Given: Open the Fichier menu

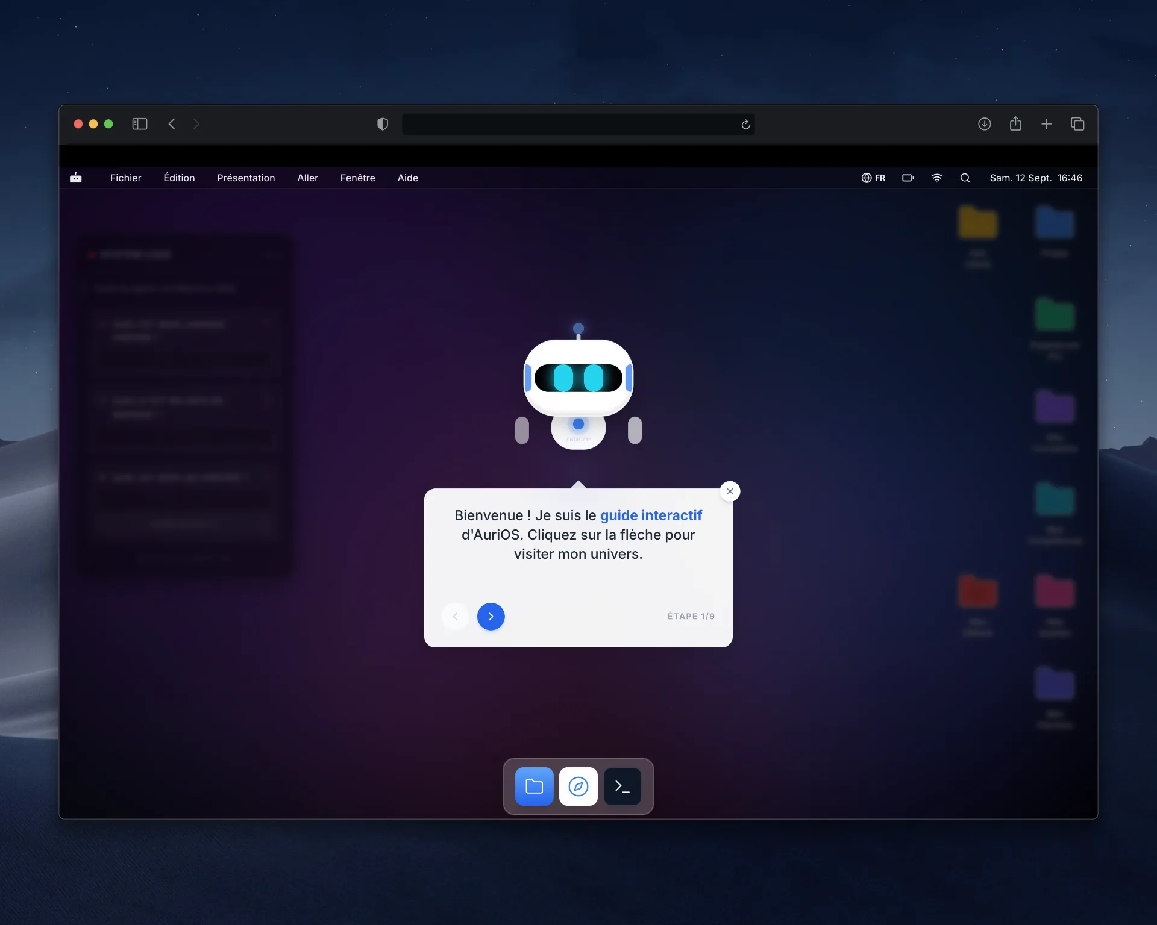Looking at the screenshot, I should click(x=125, y=178).
